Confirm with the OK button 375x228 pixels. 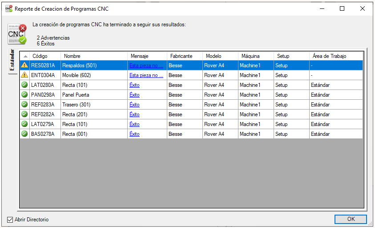[351, 219]
